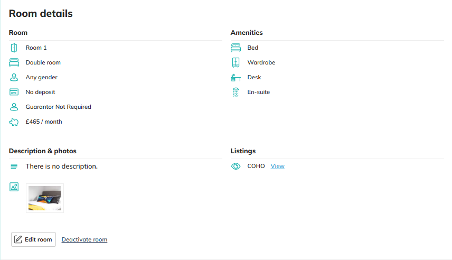Click the door icon beside Room 1
The height and width of the screenshot is (260, 452).
14,48
